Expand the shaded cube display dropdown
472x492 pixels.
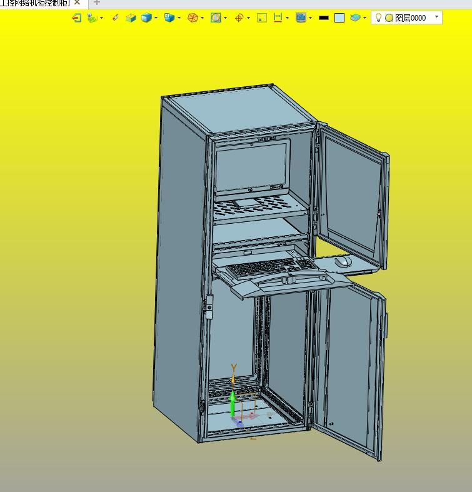click(x=156, y=18)
